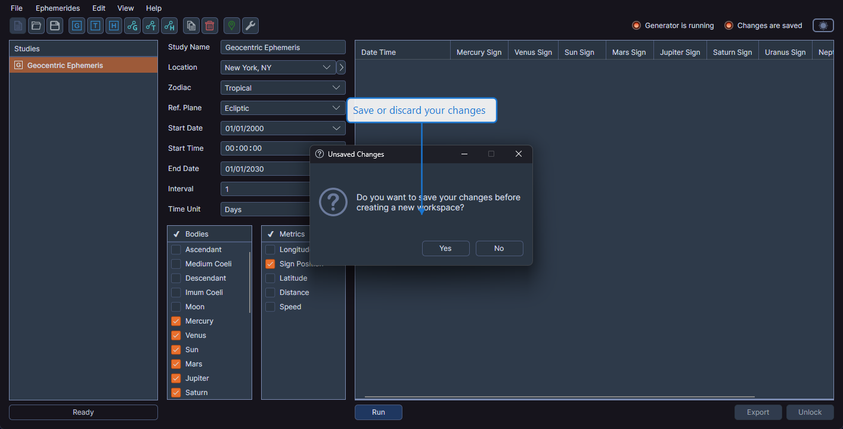Image resolution: width=843 pixels, height=429 pixels.
Task: Click the Run button below the form
Action: (378, 412)
